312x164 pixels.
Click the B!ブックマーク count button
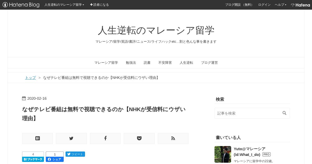(x=33, y=159)
